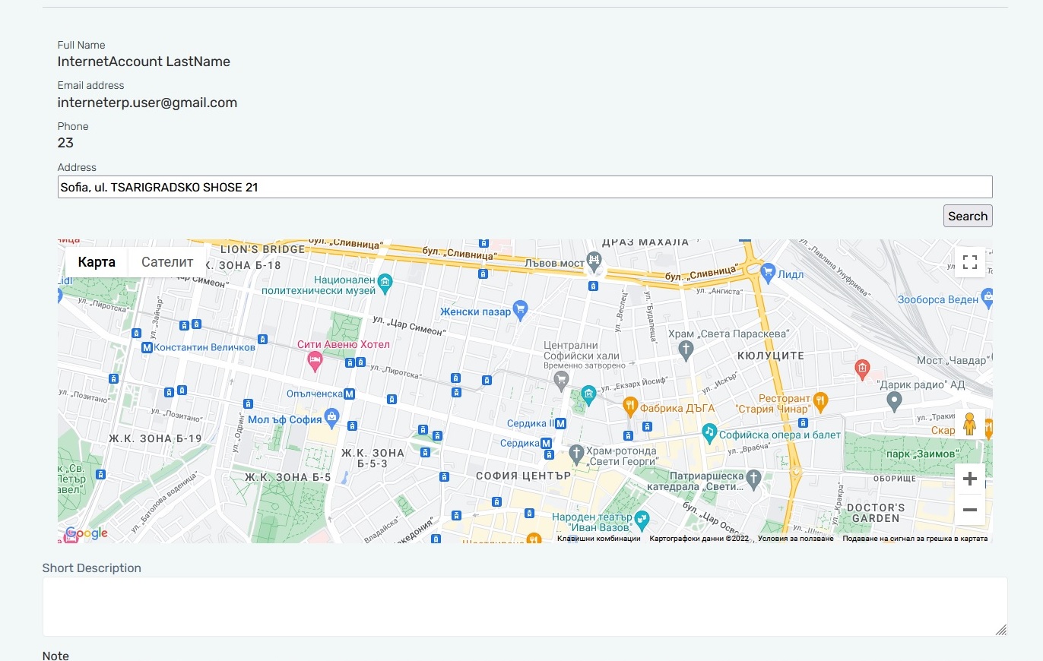Click the Фабрика ДЪГА restaurant marker
The image size is (1043, 661).
pos(629,406)
